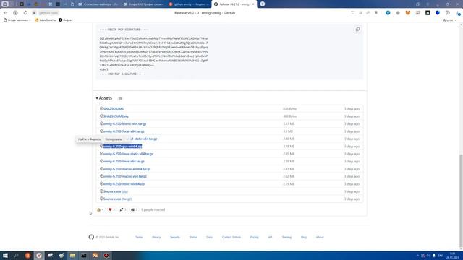The height and width of the screenshot is (260, 463).
Task: Reload the current page
Action: pos(25,13)
